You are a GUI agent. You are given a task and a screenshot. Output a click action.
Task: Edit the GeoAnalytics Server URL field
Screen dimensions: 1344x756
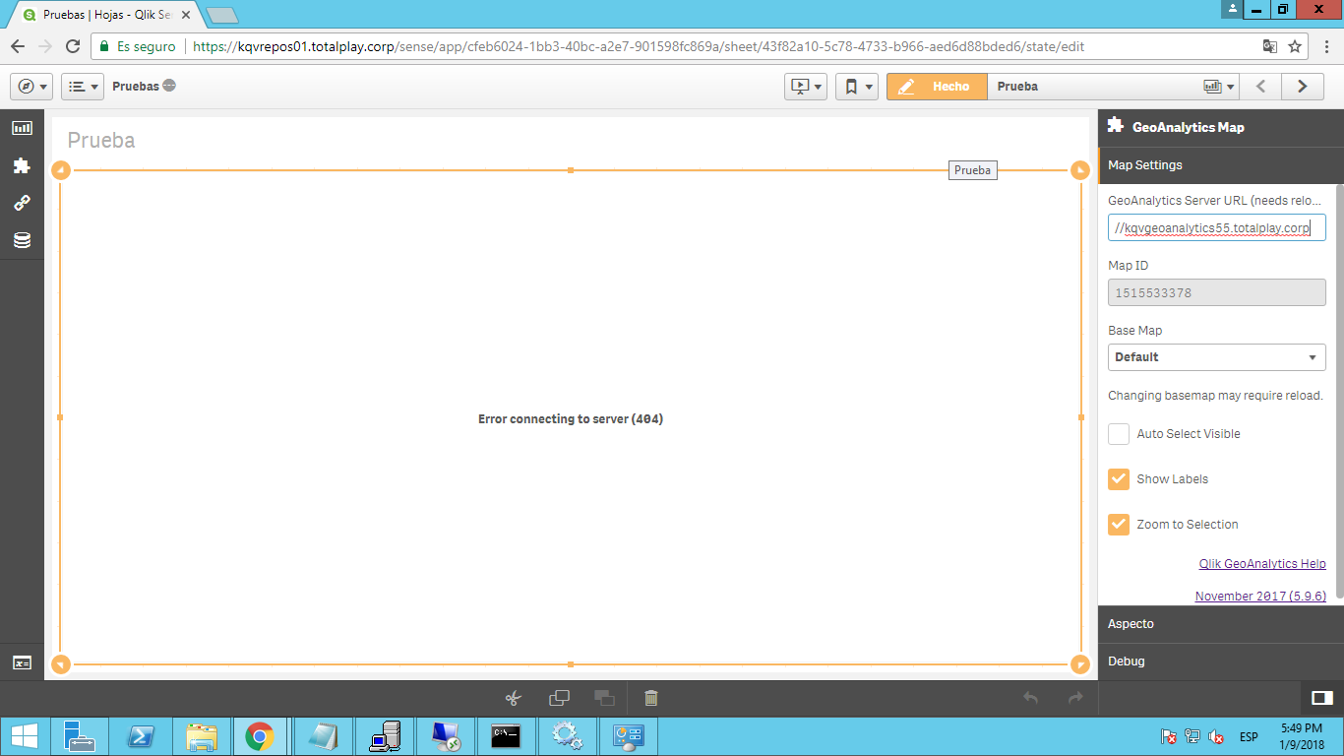pyautogui.click(x=1217, y=228)
